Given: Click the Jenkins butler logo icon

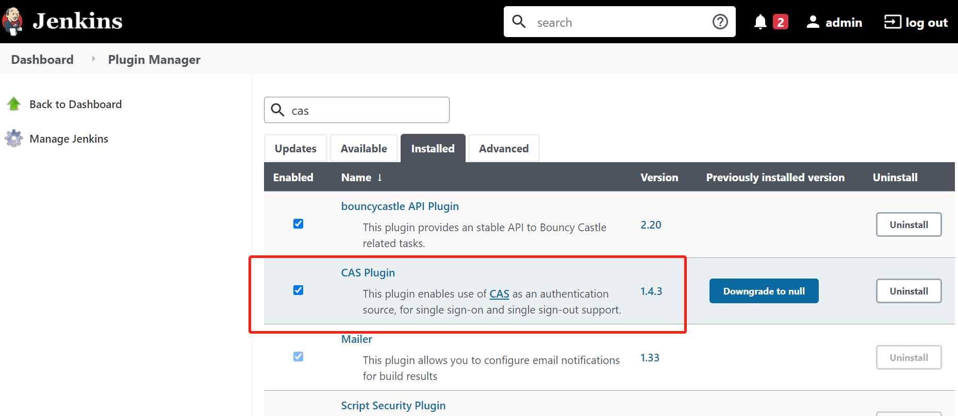Looking at the screenshot, I should point(12,22).
